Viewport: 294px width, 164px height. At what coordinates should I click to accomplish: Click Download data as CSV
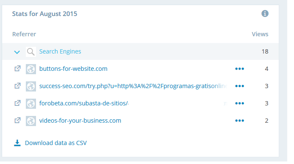56,143
